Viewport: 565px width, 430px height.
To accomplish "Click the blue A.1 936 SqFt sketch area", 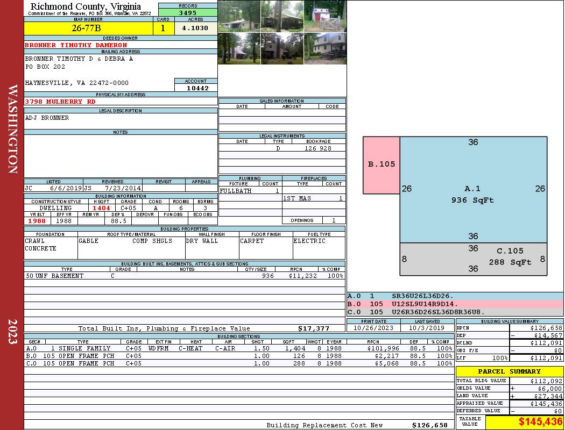I will (472, 193).
